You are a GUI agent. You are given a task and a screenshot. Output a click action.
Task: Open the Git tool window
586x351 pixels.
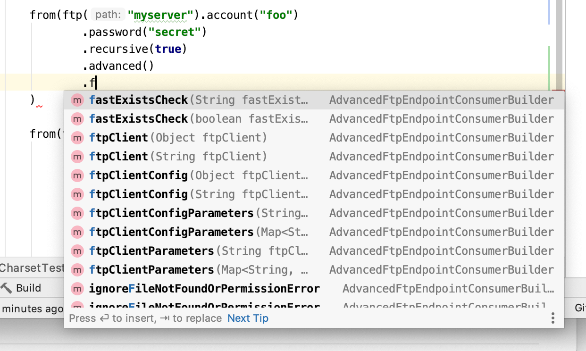click(x=580, y=309)
